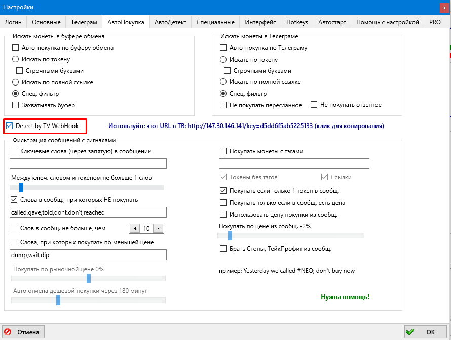Click the Отмена cancel button

pyautogui.click(x=23, y=332)
